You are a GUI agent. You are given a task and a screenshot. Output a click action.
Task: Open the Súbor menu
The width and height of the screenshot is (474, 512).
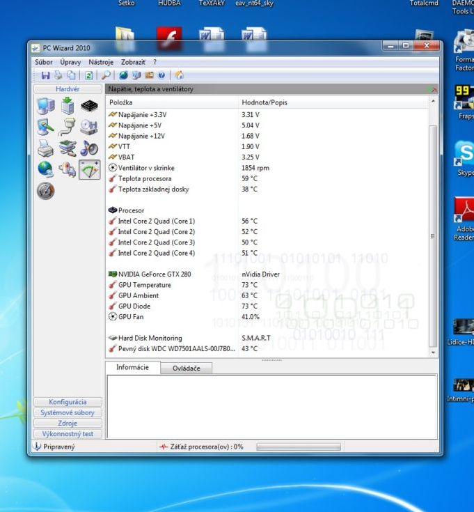coord(43,62)
